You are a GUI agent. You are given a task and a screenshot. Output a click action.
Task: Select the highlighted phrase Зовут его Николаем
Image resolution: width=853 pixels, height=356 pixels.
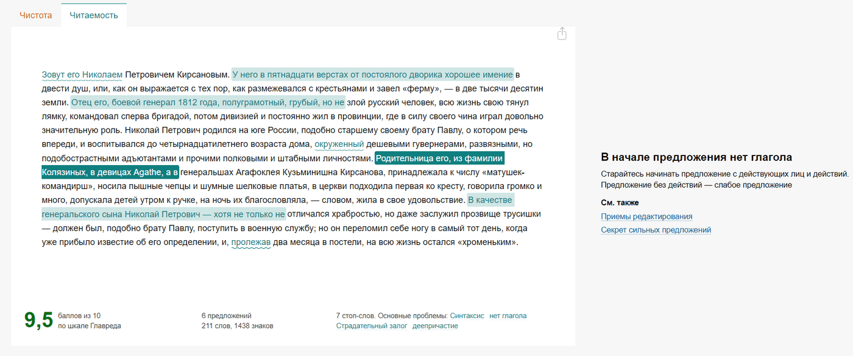point(82,75)
